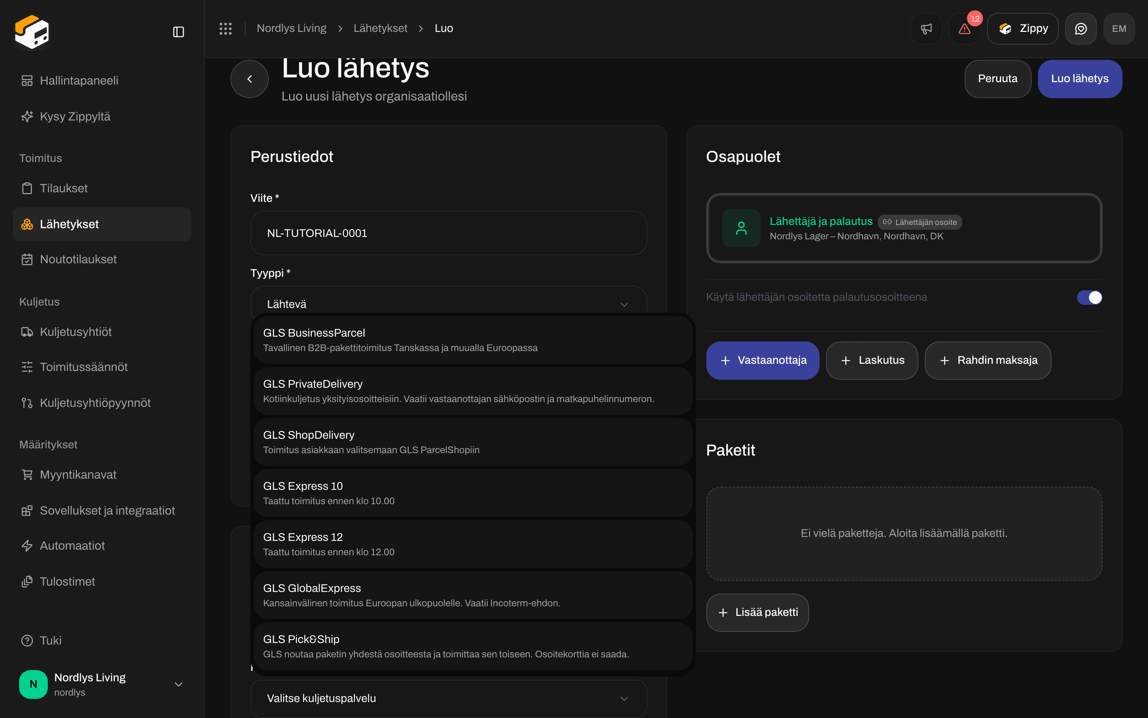1148x718 pixels.
Task: Open the apps grid icon
Action: pyautogui.click(x=225, y=28)
